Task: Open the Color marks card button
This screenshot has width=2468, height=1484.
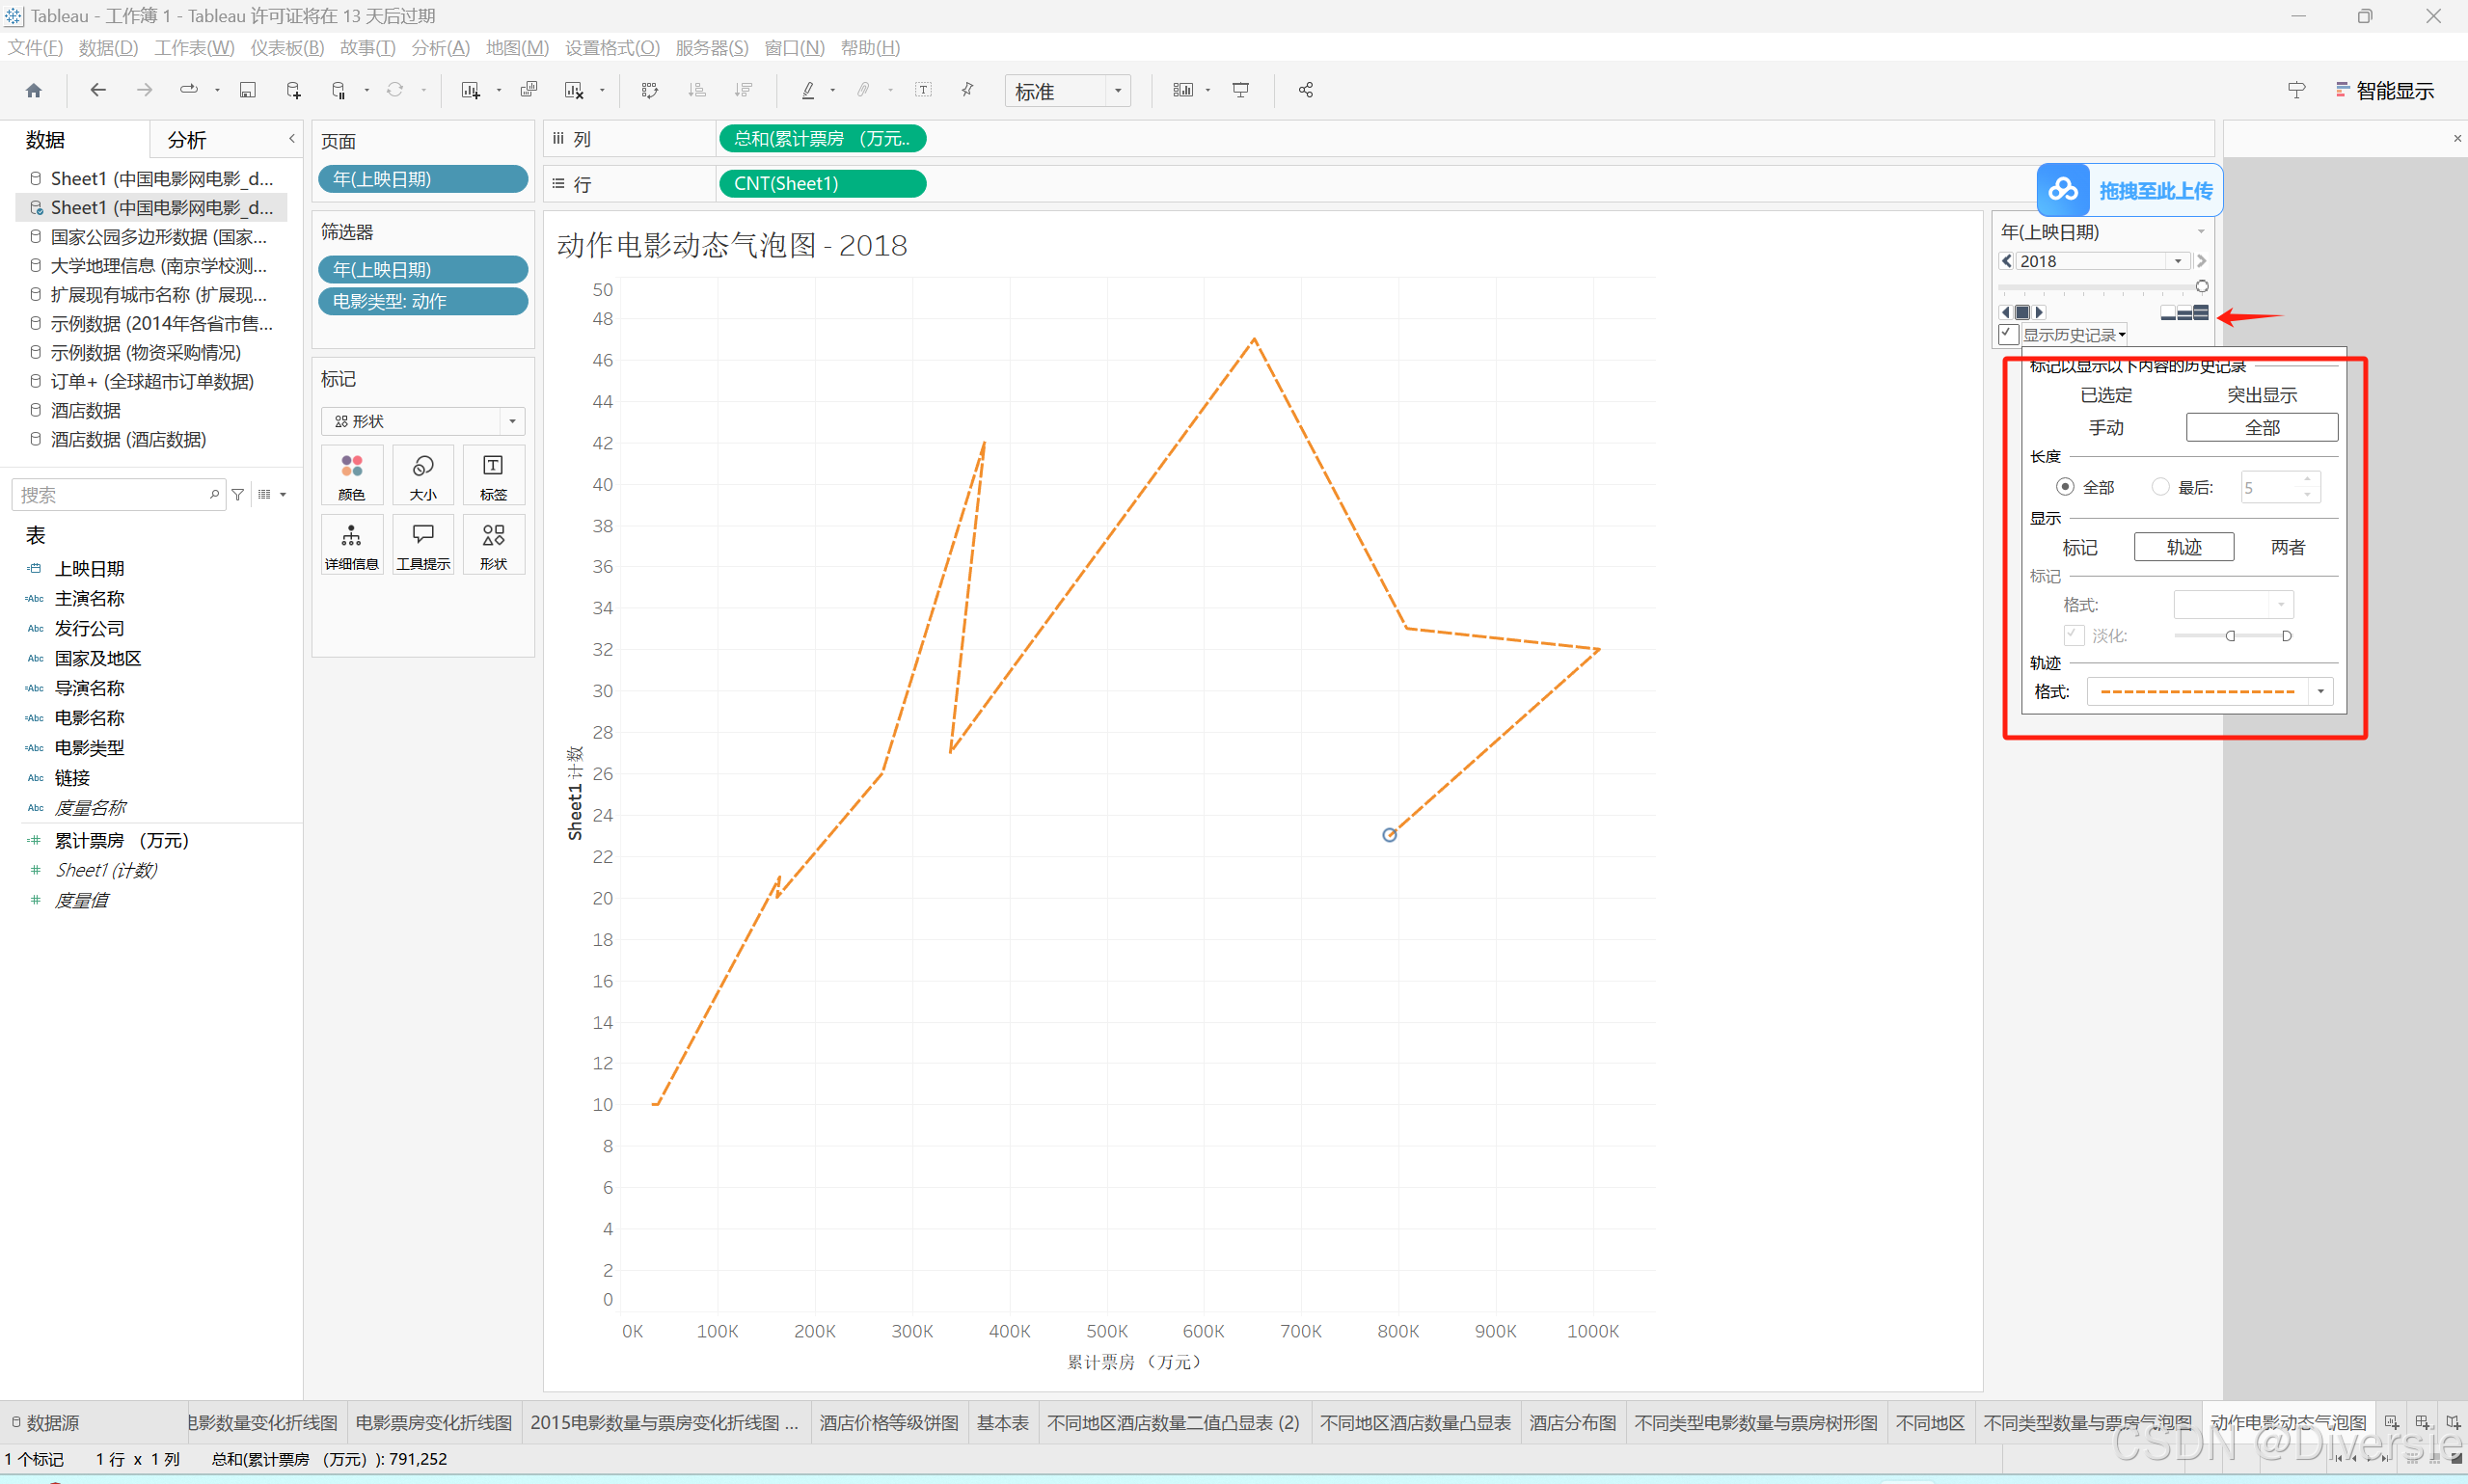Action: 351,475
